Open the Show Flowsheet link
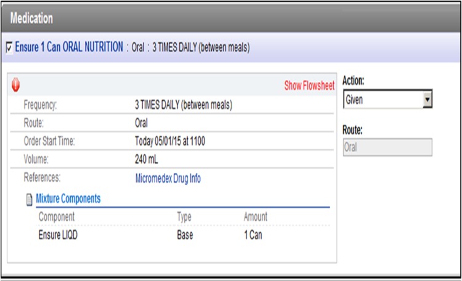462x281 pixels. 309,85
